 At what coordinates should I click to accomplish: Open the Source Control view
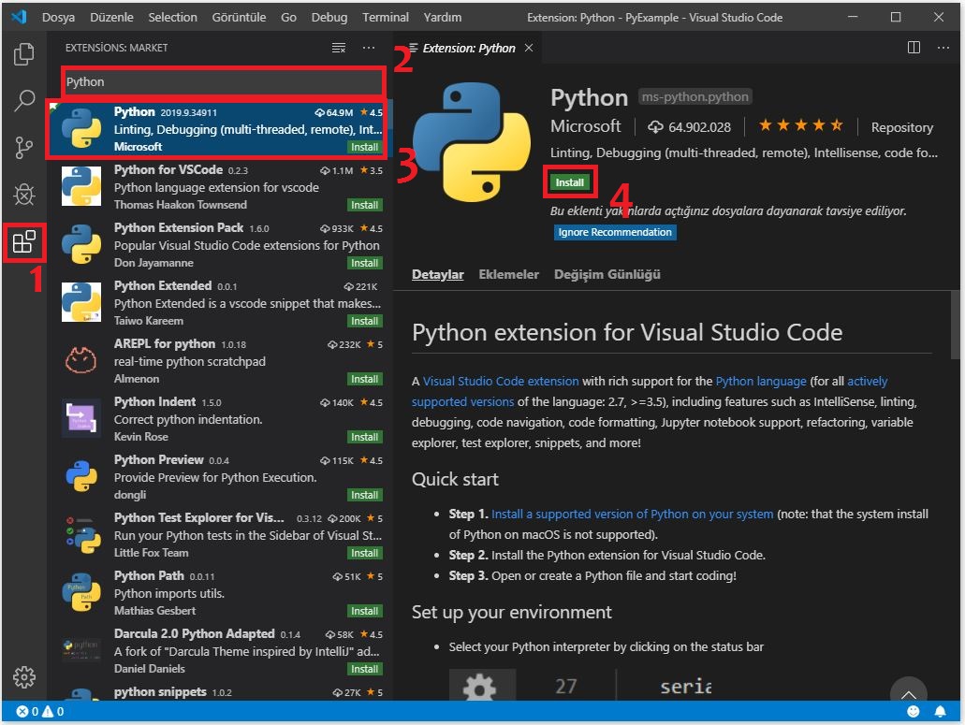coord(24,148)
